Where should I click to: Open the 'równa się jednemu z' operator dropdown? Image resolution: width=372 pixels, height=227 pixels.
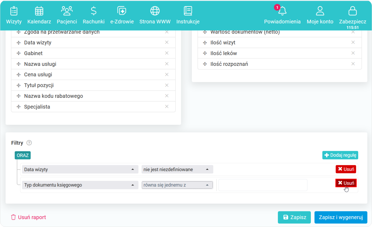click(x=177, y=185)
